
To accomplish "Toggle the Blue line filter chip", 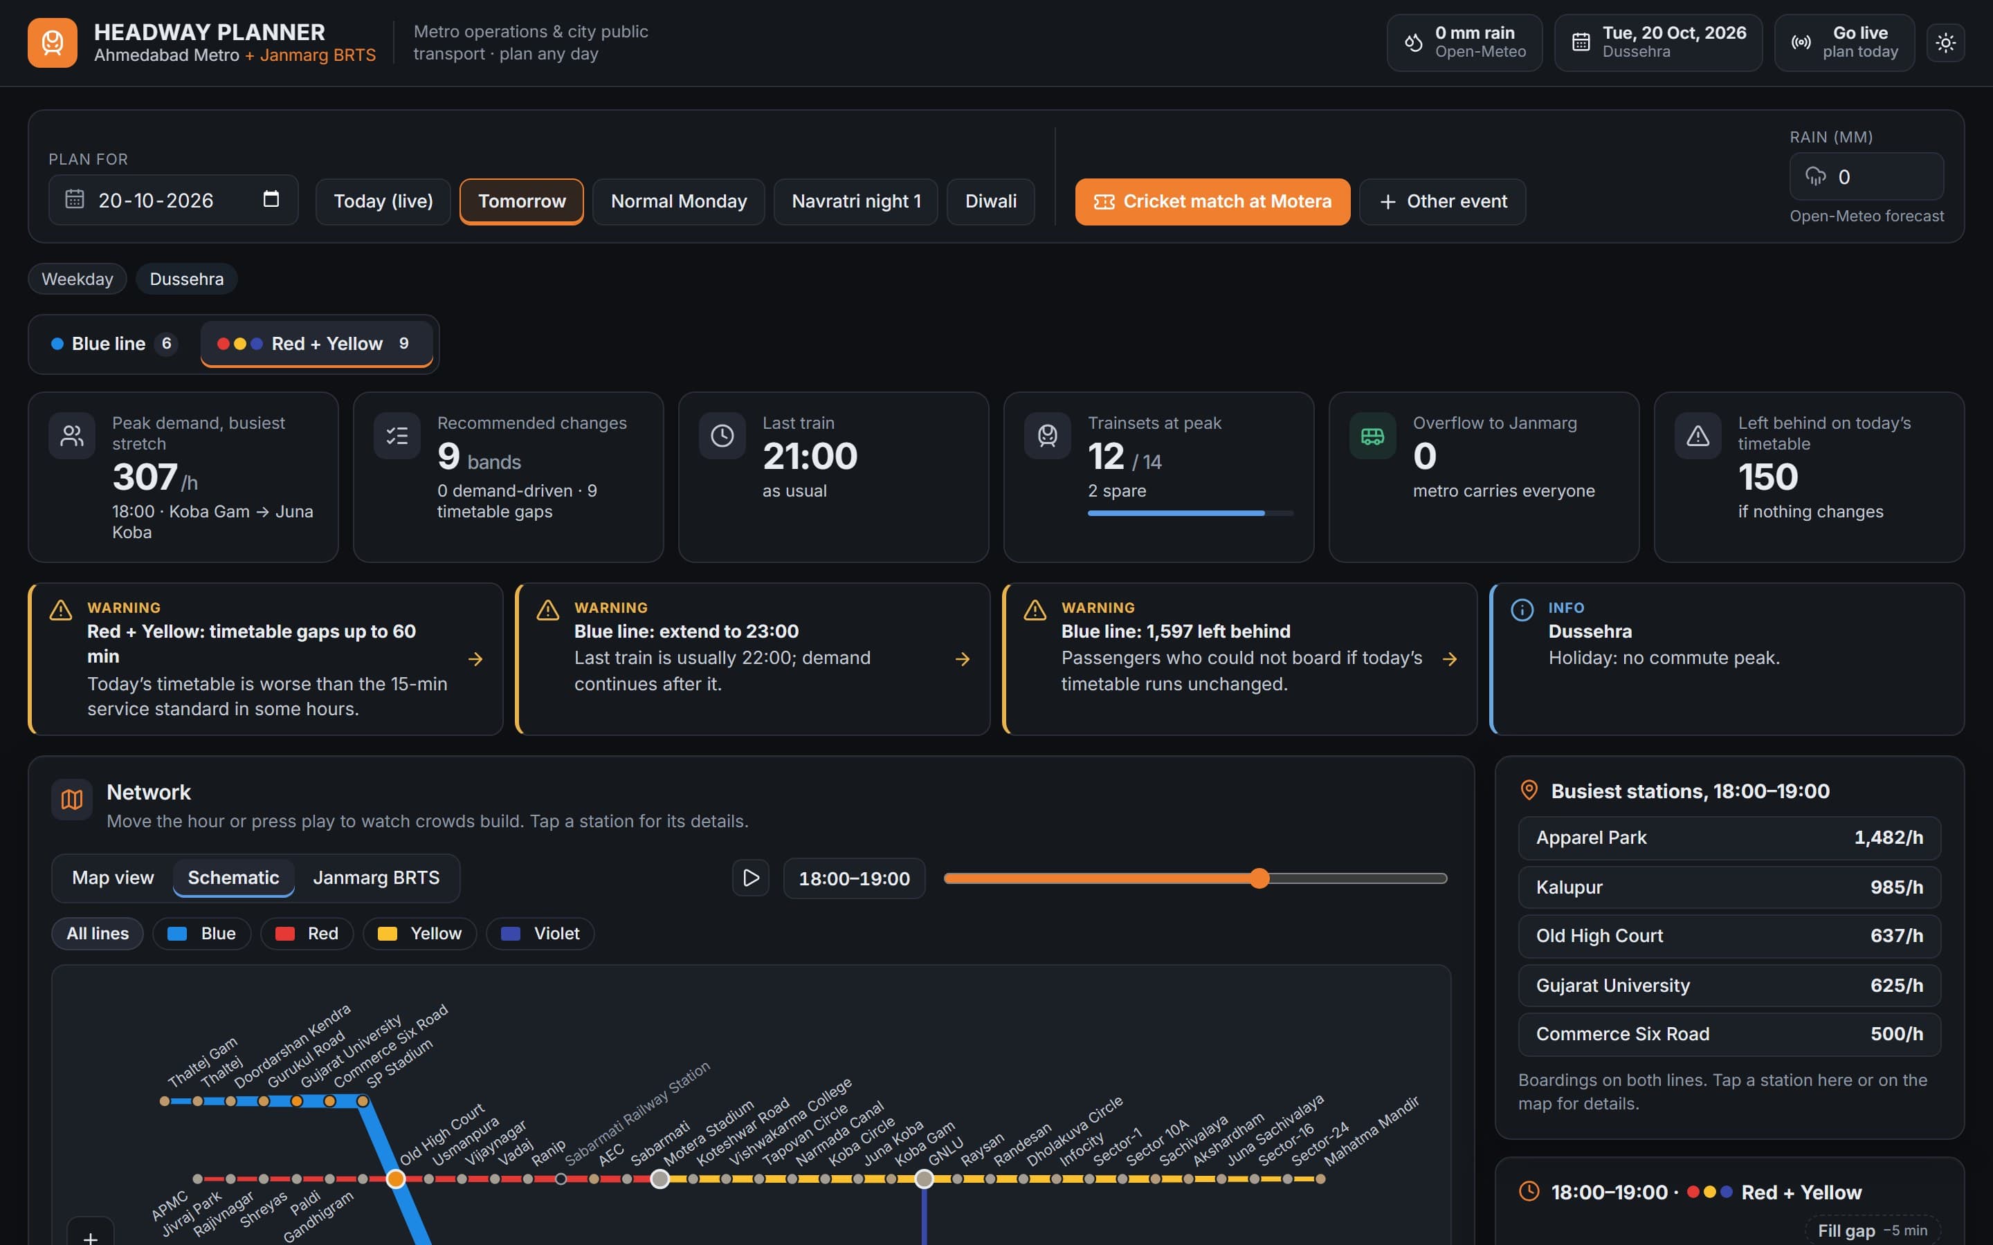I will [x=202, y=933].
